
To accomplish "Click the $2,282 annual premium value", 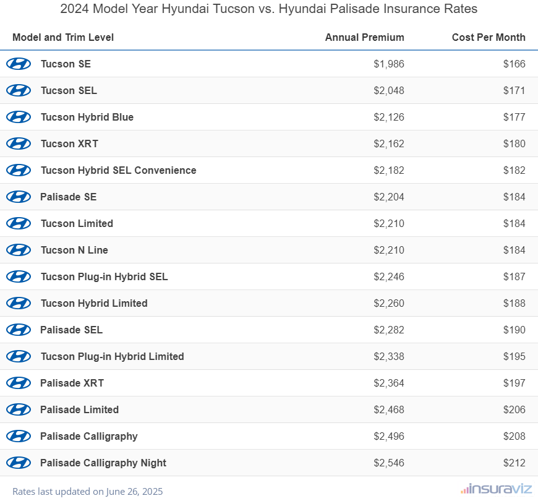I will point(389,330).
